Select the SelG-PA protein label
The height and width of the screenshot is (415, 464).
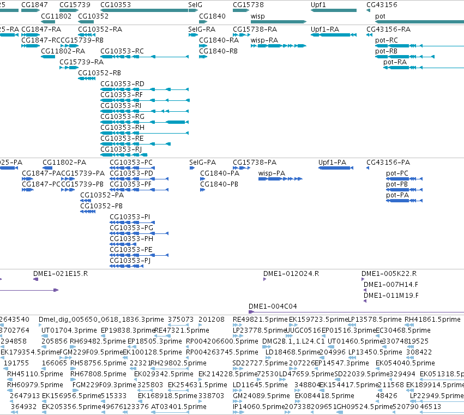pos(203,162)
